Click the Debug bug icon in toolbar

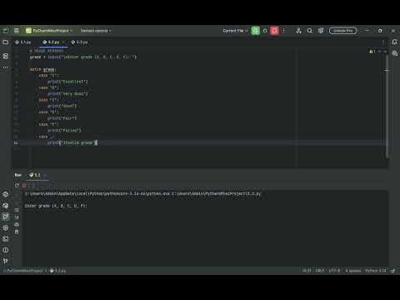point(265,31)
